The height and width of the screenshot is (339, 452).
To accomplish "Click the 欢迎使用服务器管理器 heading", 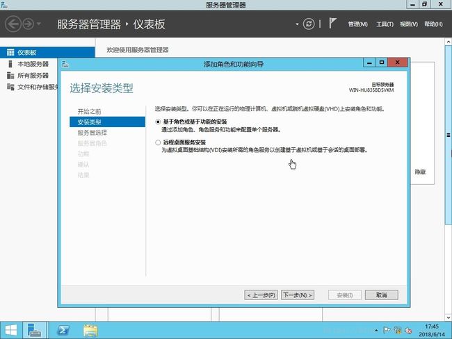I will [x=138, y=50].
